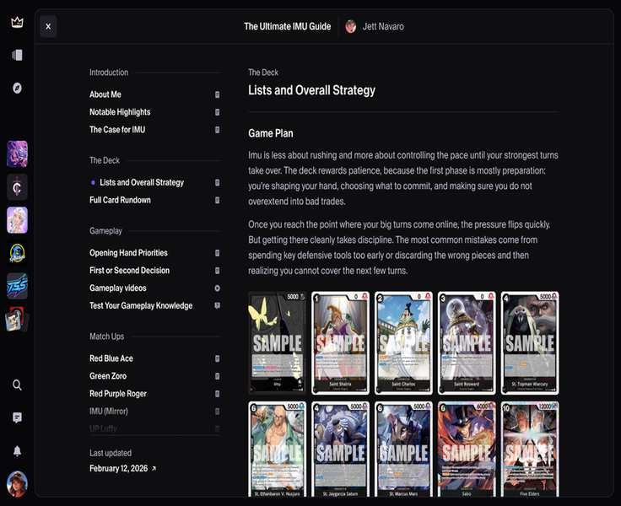Open the purple artwork community icon
This screenshot has height=506, width=621.
coord(17,153)
